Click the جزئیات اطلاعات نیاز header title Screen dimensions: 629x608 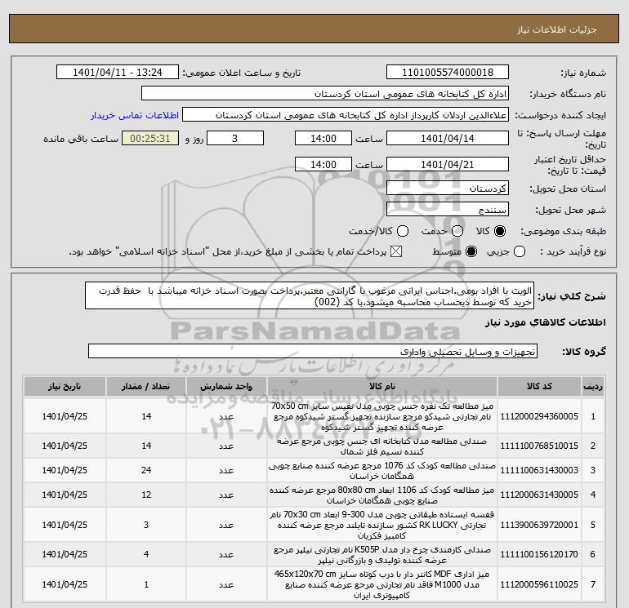(557, 29)
